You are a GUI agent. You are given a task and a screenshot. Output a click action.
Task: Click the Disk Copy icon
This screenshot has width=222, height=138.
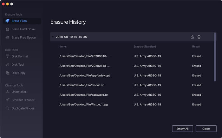tap(7, 73)
